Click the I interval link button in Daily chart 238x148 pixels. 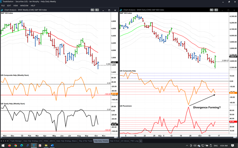(x=216, y=10)
